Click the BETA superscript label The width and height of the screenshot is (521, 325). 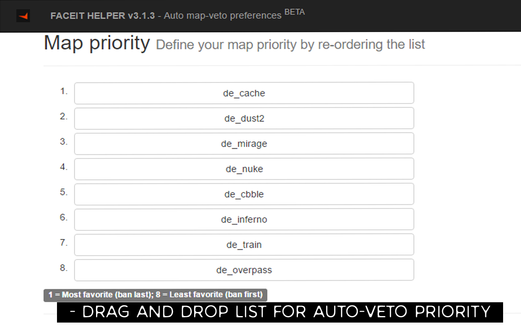(x=294, y=12)
